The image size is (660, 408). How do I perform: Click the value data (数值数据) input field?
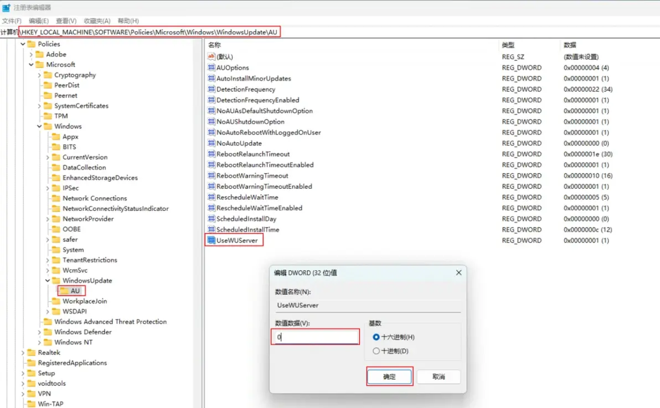click(x=316, y=337)
